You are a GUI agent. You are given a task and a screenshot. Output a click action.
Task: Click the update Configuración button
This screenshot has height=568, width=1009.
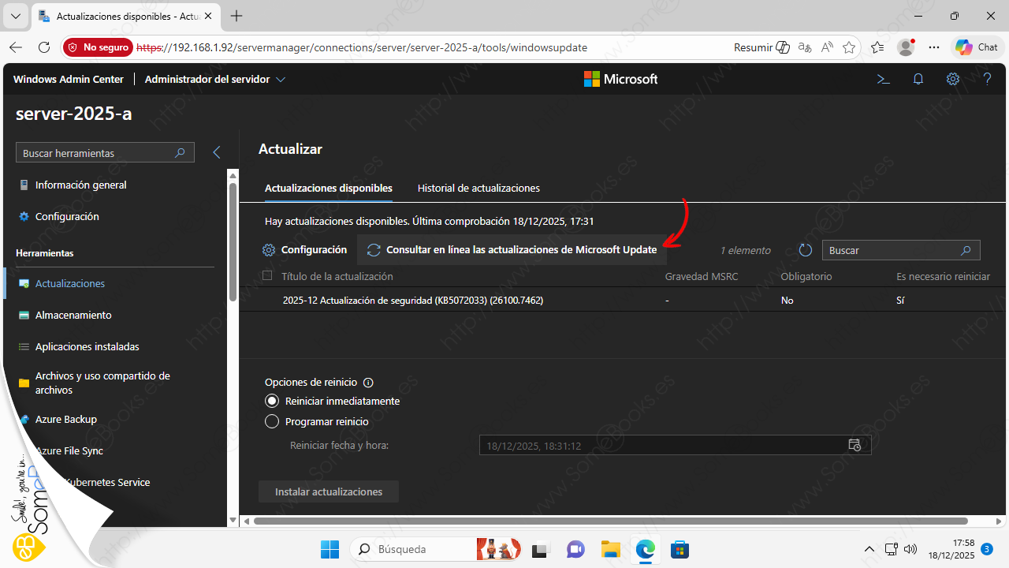coord(305,250)
